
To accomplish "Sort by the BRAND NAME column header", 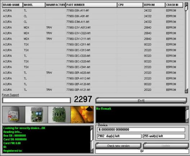I will (12, 5).
